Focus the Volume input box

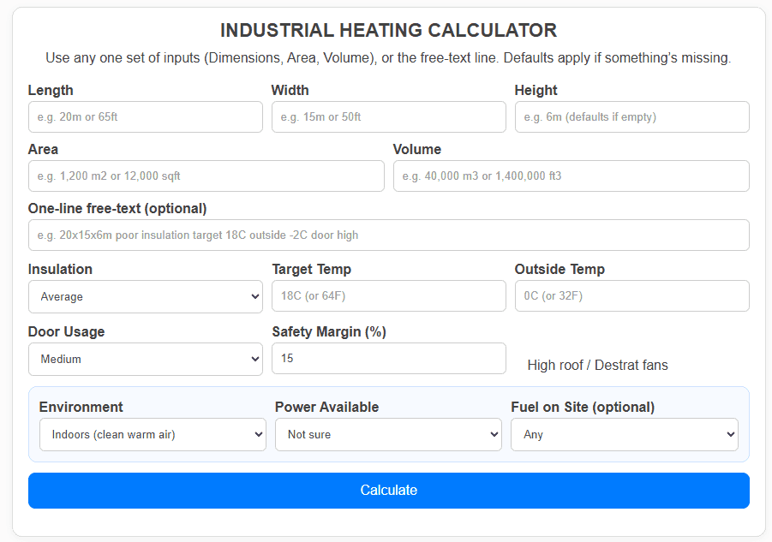(x=571, y=176)
